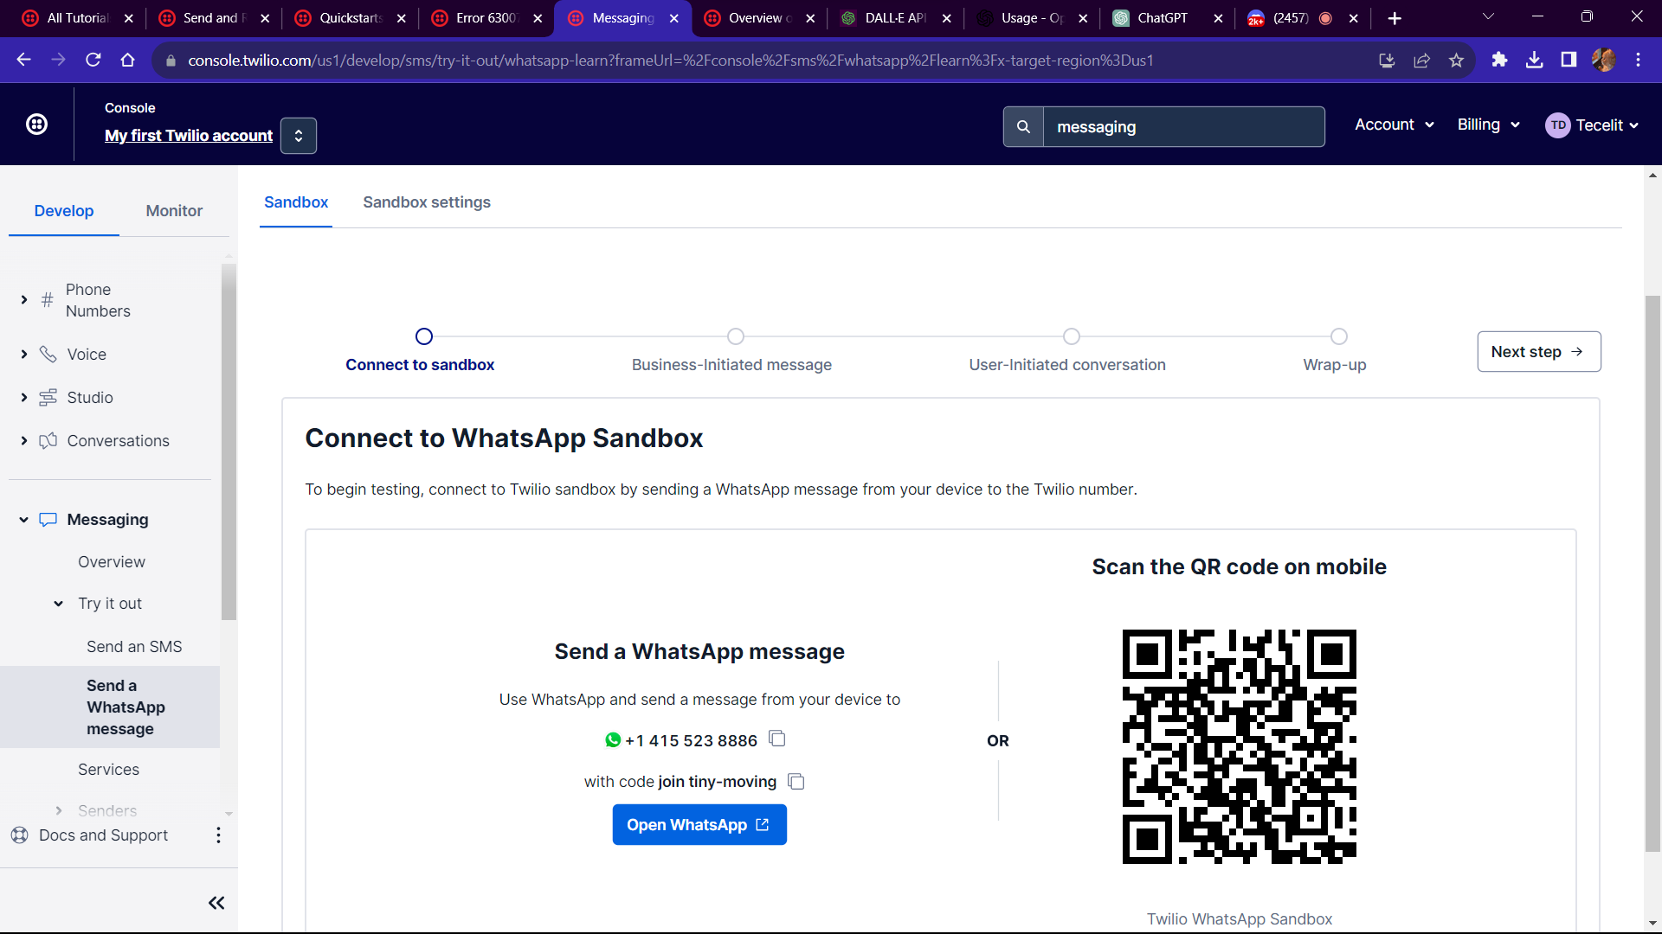Copy the join tiny-moving code
This screenshot has height=934, width=1662.
(796, 782)
